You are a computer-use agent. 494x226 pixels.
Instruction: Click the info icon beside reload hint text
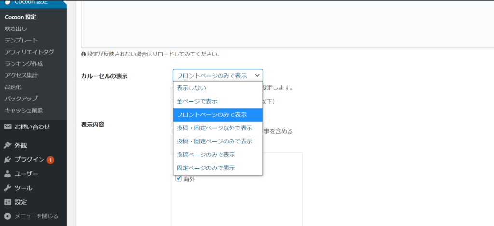pos(83,54)
